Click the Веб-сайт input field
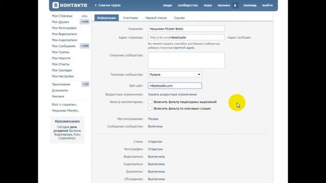This screenshot has height=183, width=326. (x=175, y=86)
